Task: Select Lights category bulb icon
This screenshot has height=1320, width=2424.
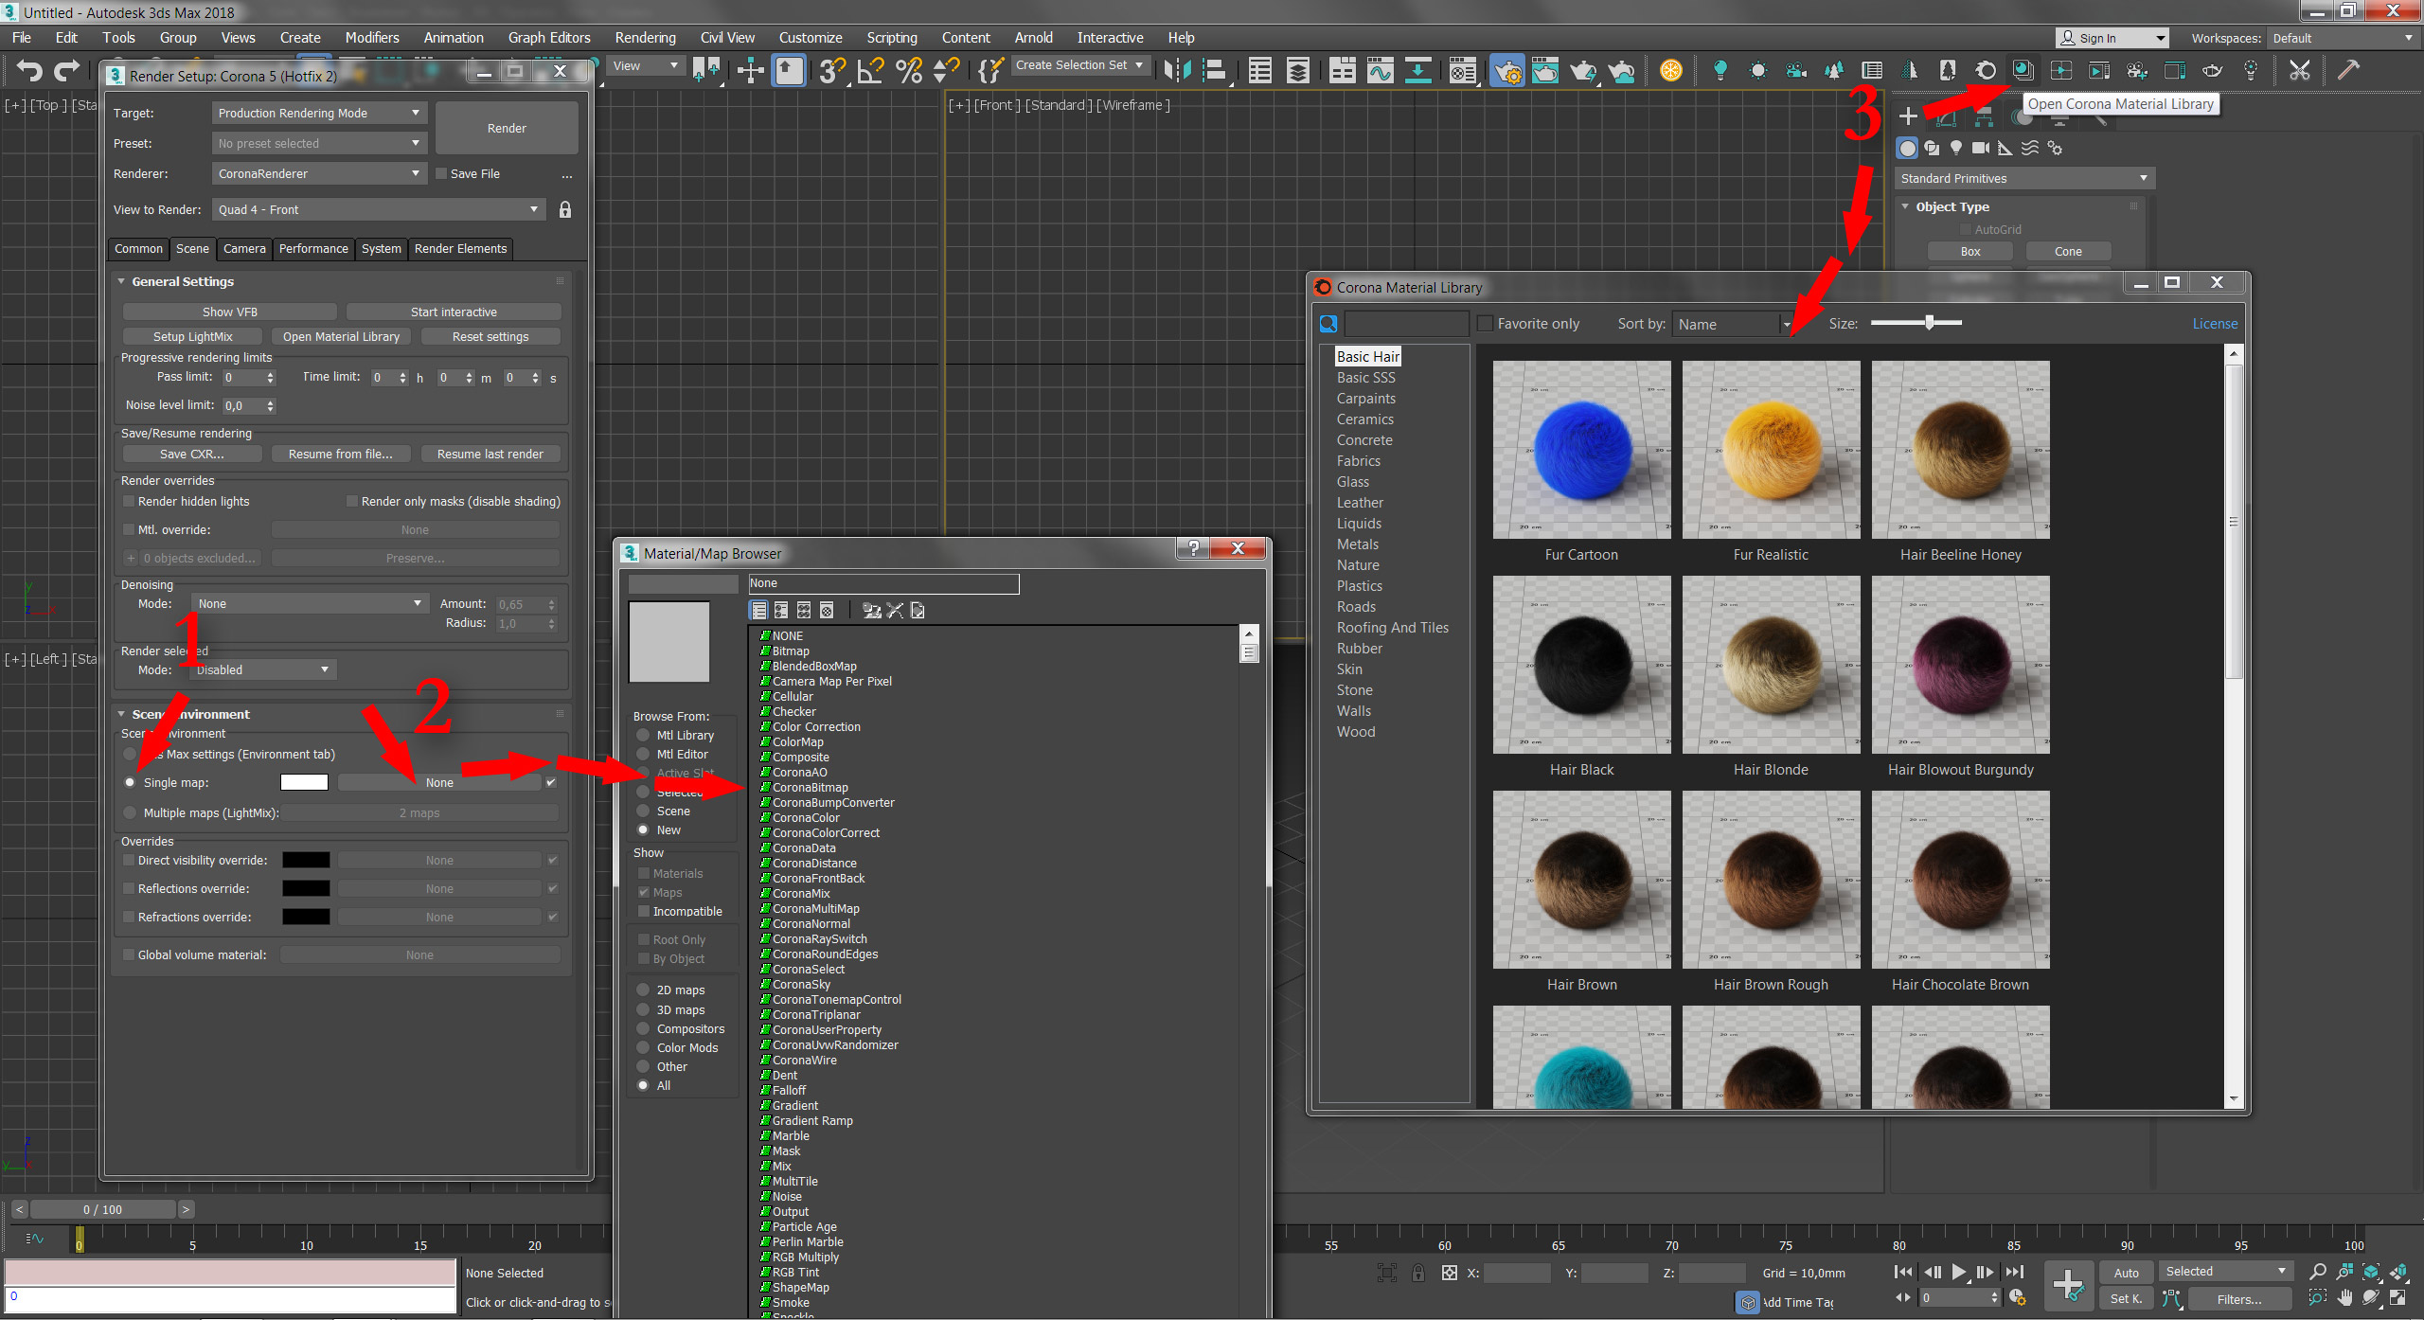Action: pyautogui.click(x=1956, y=148)
